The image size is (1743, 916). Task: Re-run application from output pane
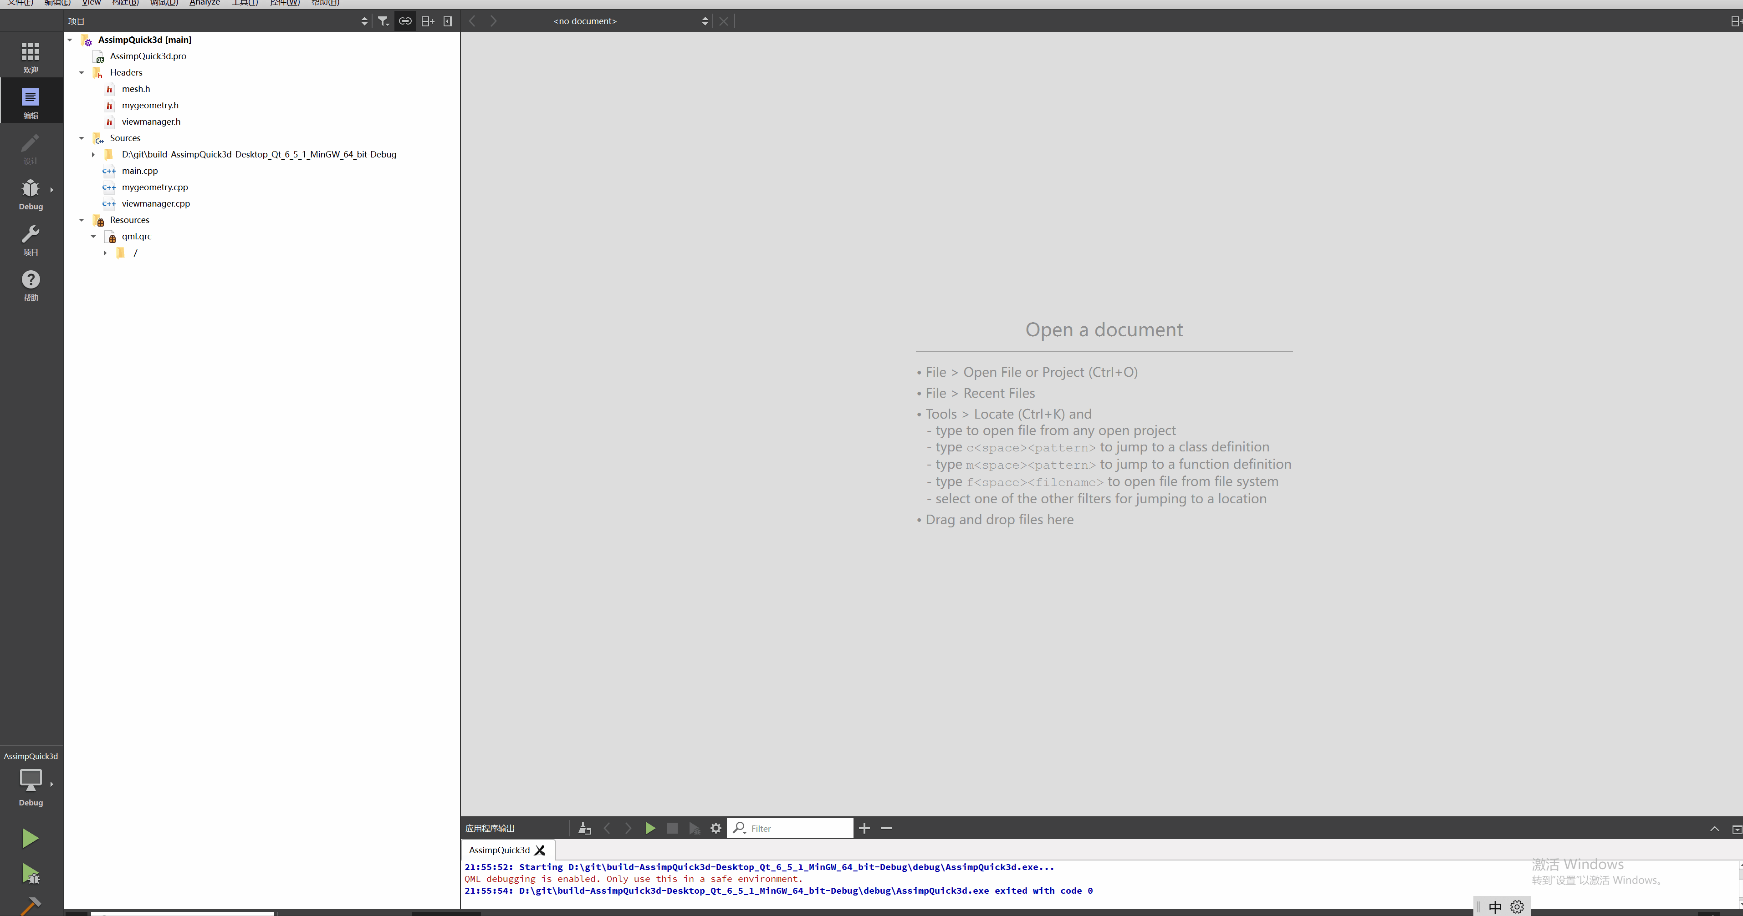click(x=649, y=828)
